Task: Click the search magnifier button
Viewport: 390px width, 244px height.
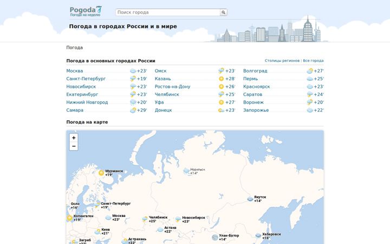Action: click(223, 12)
